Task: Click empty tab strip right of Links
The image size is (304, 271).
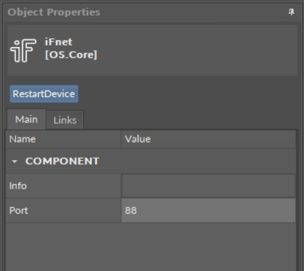Action: [x=189, y=120]
